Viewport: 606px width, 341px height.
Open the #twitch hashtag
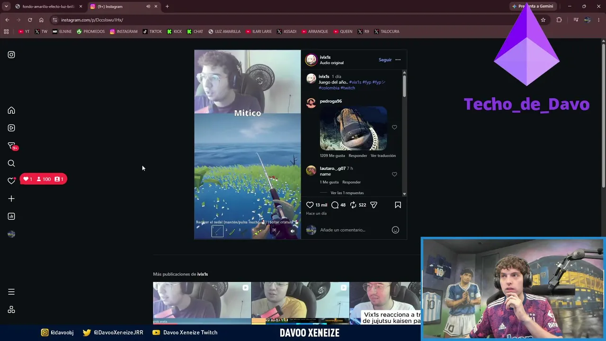(348, 88)
